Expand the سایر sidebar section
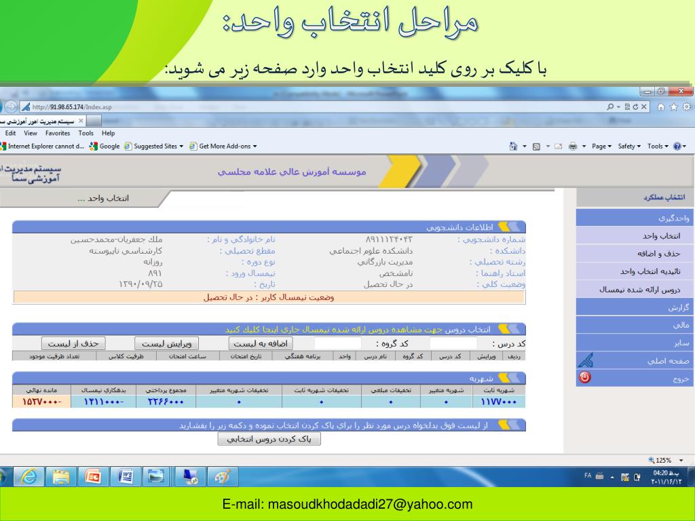The image size is (695, 521). (635, 343)
